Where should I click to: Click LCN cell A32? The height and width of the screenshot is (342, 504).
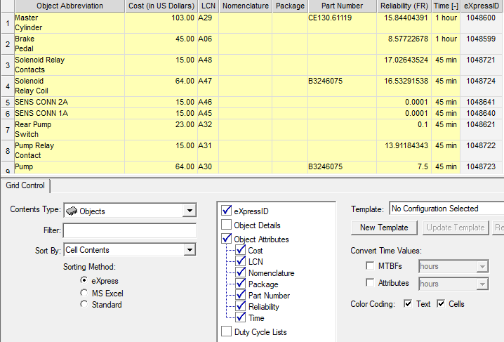click(208, 129)
